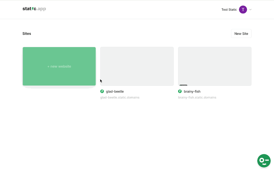Click the Sites heading
Viewport: 274px width, 169px height.
27,34
